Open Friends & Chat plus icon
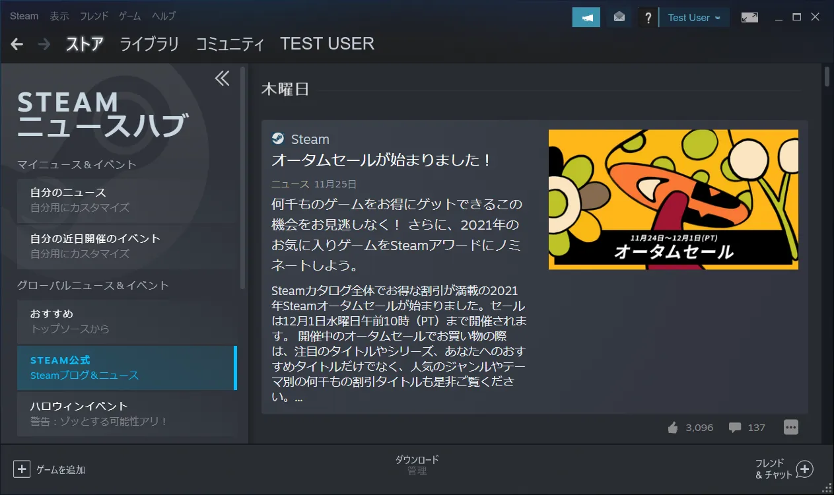Screen dimensions: 834x495 click(x=804, y=469)
